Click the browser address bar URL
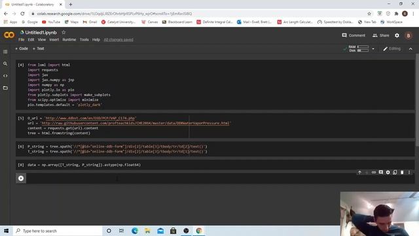Image resolution: width=419 pixels, height=236 pixels. (x=115, y=14)
